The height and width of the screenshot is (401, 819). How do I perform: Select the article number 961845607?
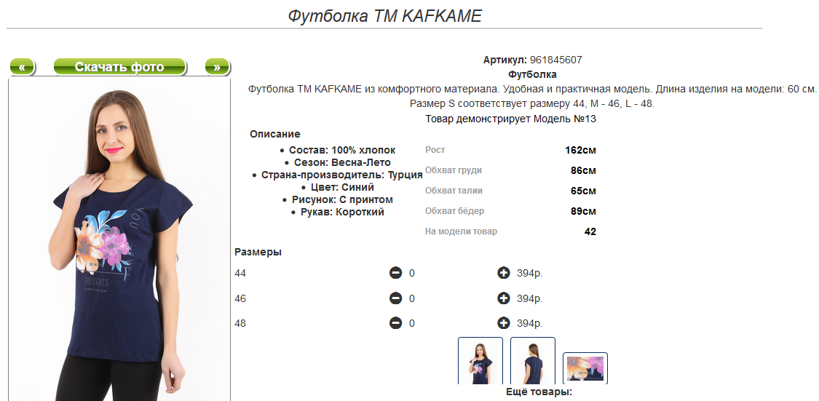click(555, 60)
